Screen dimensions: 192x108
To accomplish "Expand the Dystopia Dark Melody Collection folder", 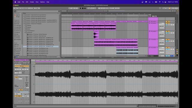I will click(x=24, y=17).
